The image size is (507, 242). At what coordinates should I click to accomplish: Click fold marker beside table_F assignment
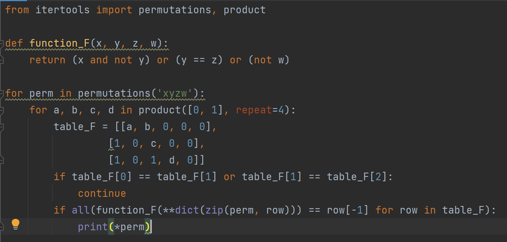click(x=2, y=126)
